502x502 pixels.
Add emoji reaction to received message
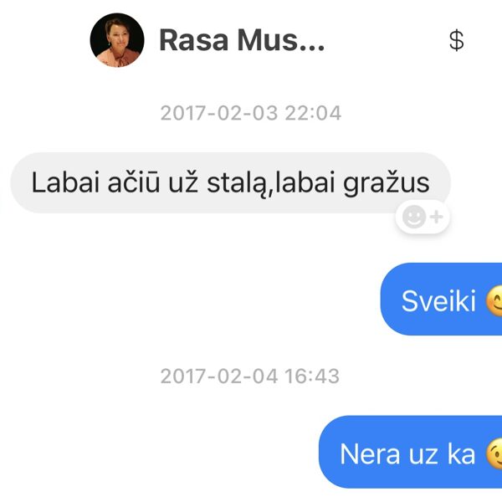423,217
